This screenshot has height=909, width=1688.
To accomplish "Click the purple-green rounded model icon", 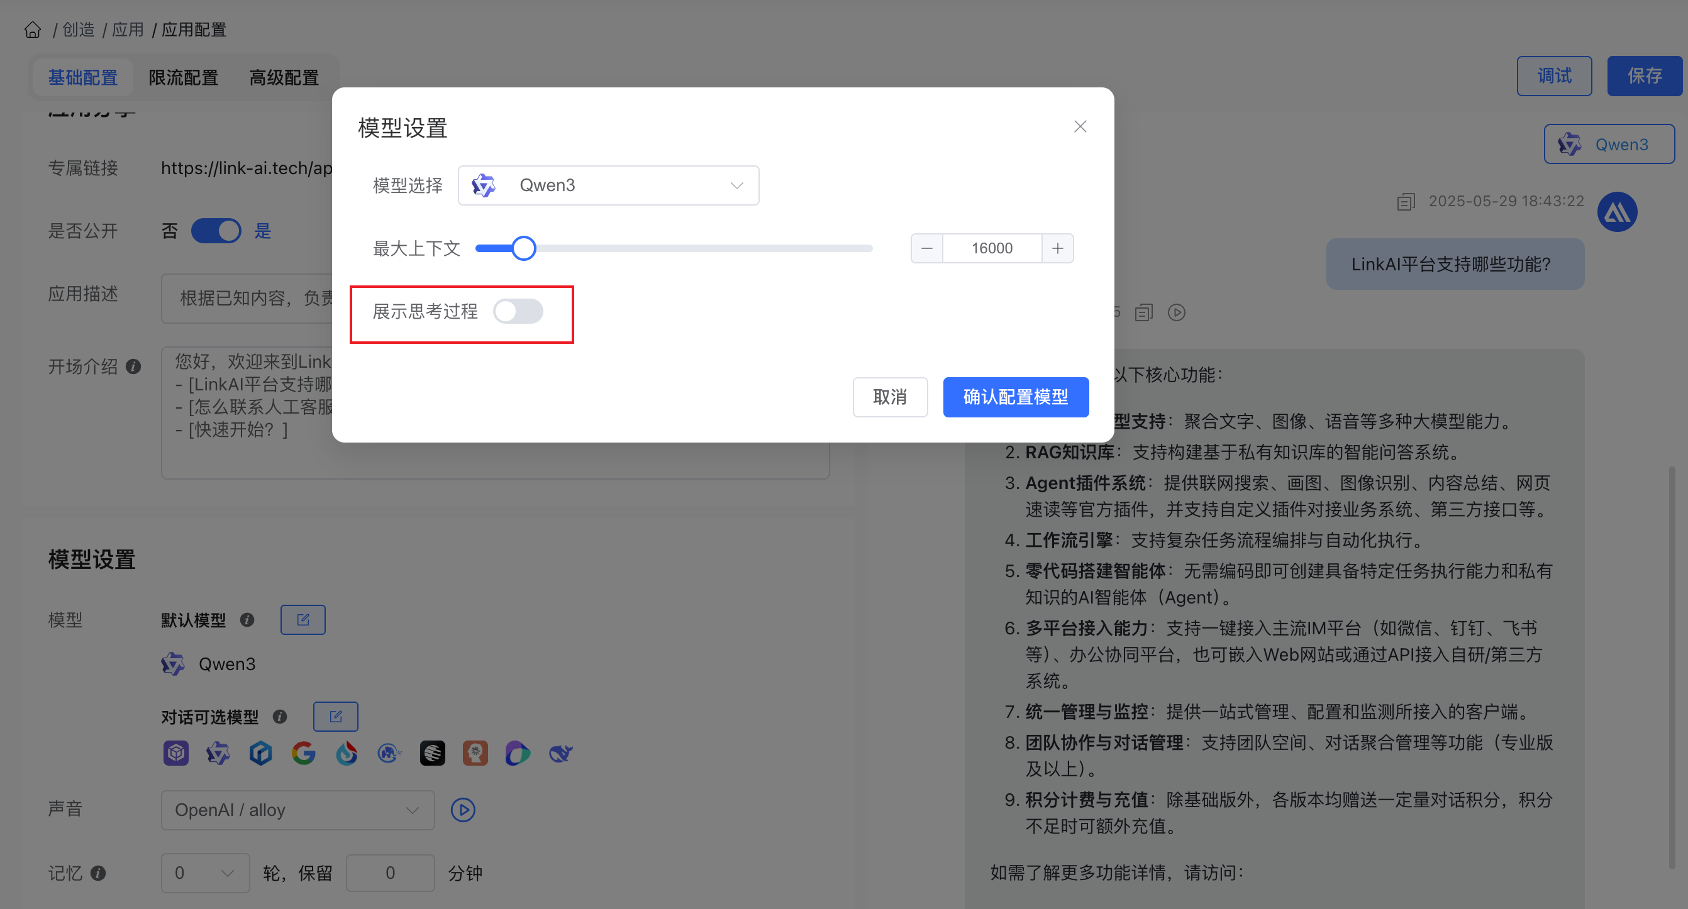I will [x=518, y=753].
